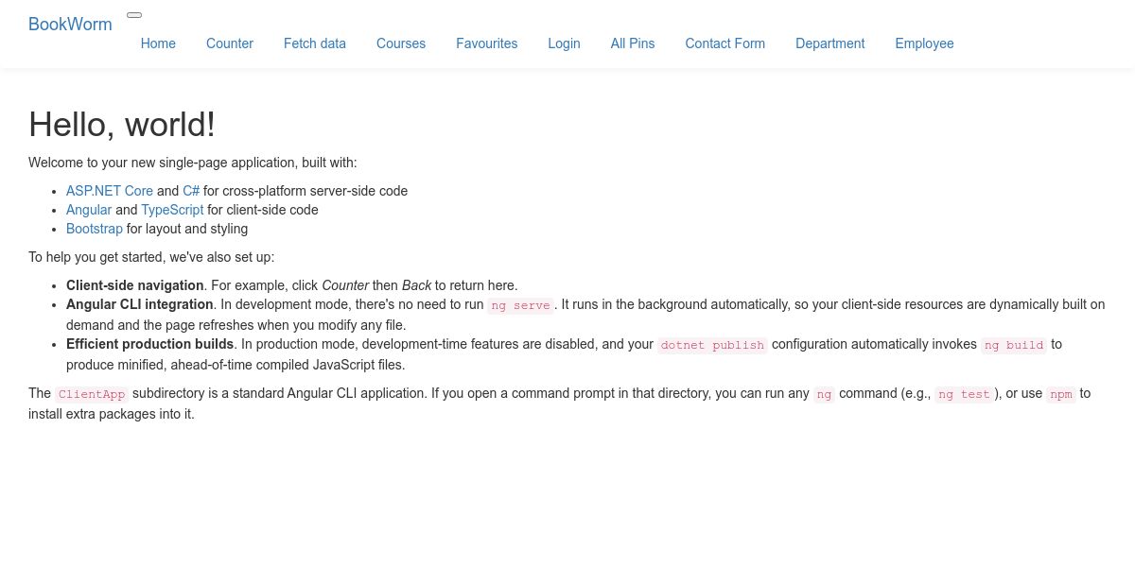The width and height of the screenshot is (1135, 567).
Task: Click the bold 'Angular CLI integration' text
Action: point(140,304)
